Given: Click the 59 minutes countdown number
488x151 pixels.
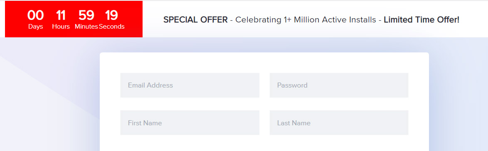Looking at the screenshot, I should 86,15.
